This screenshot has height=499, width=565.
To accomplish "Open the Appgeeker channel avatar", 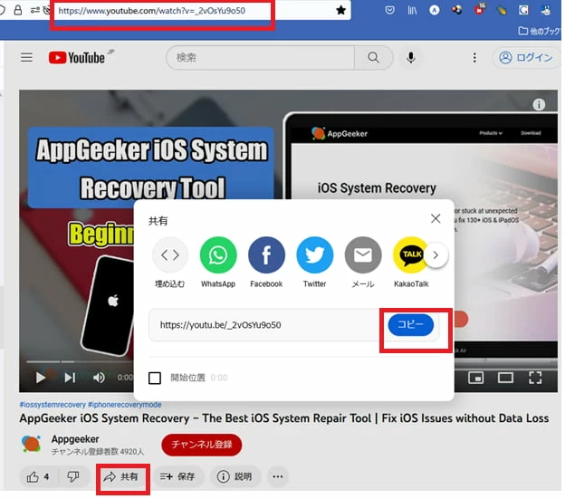I will tap(32, 444).
